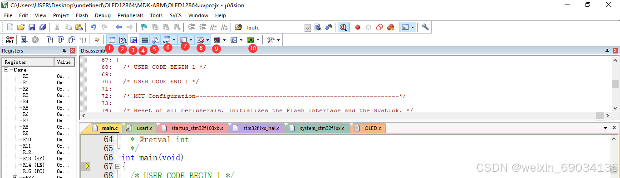The height and width of the screenshot is (178, 620).
Task: Open the SVCS menu
Action: pyautogui.click(x=176, y=15)
